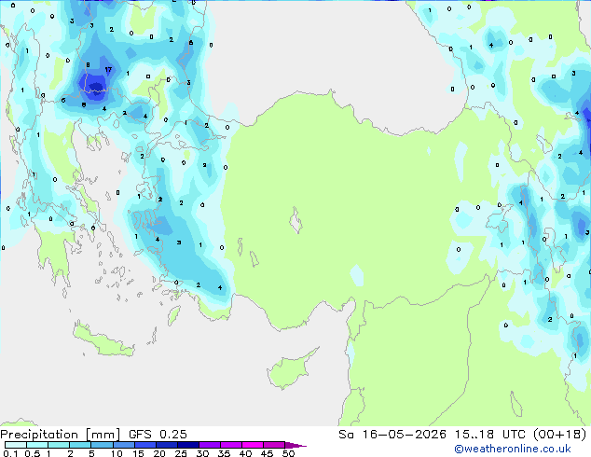591x457 pixels.
Task: Click the '30' legend tick label
Action: (x=202, y=453)
